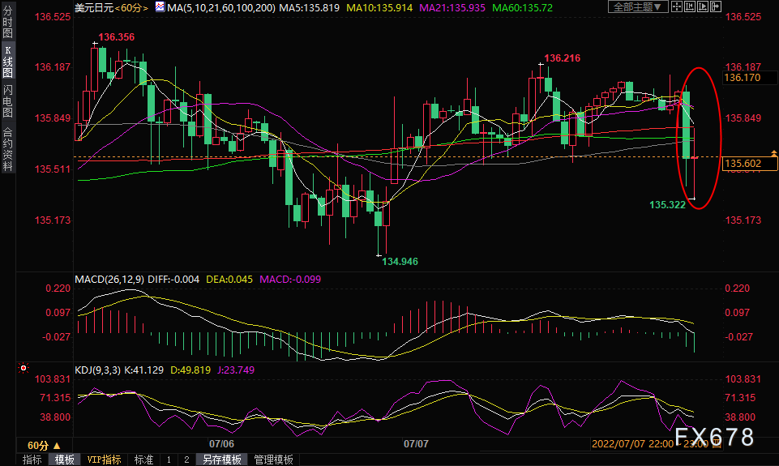This screenshot has width=779, height=466.
Task: Click the 134.946 low price label
Action: click(400, 261)
